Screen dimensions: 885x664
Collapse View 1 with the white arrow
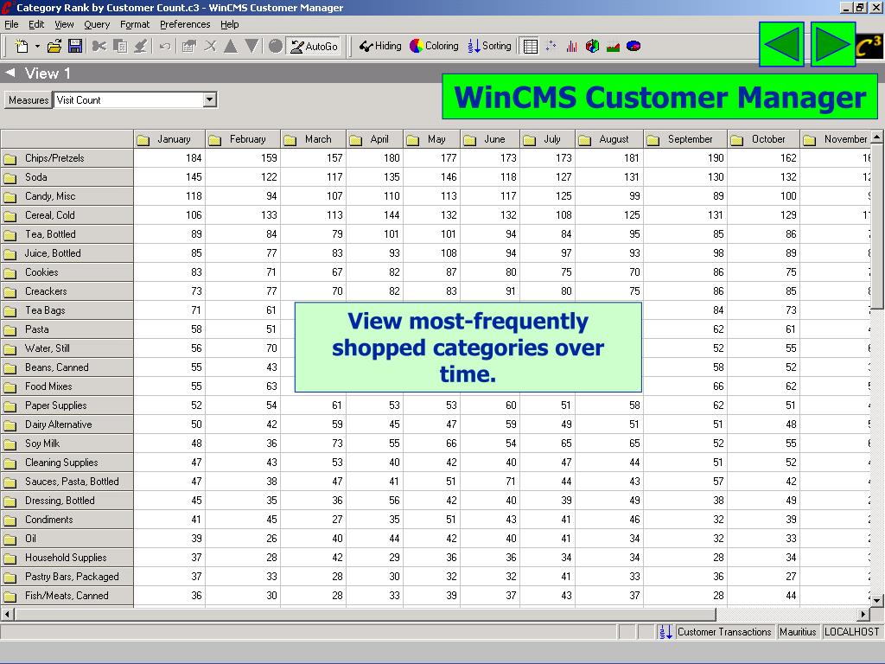point(10,73)
